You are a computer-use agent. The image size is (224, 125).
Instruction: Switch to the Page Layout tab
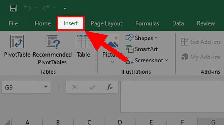pyautogui.click(x=106, y=23)
